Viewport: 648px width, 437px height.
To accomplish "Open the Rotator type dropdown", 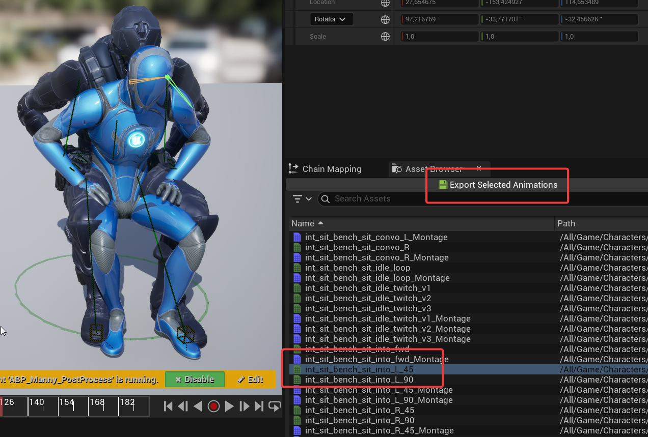I will coord(331,19).
